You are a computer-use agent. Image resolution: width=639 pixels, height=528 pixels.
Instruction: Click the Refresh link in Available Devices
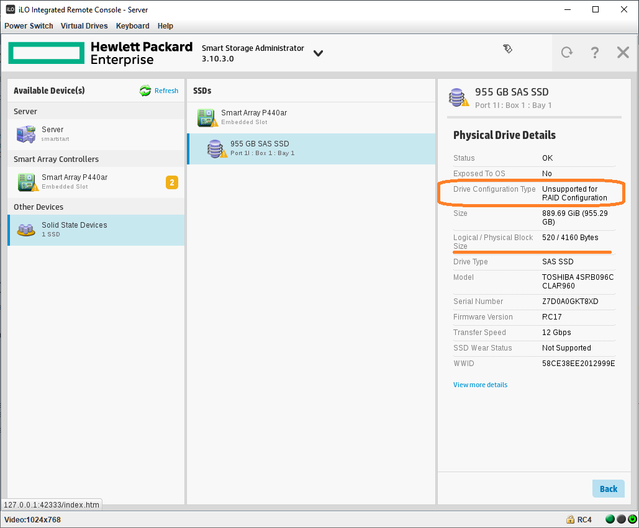(x=166, y=91)
